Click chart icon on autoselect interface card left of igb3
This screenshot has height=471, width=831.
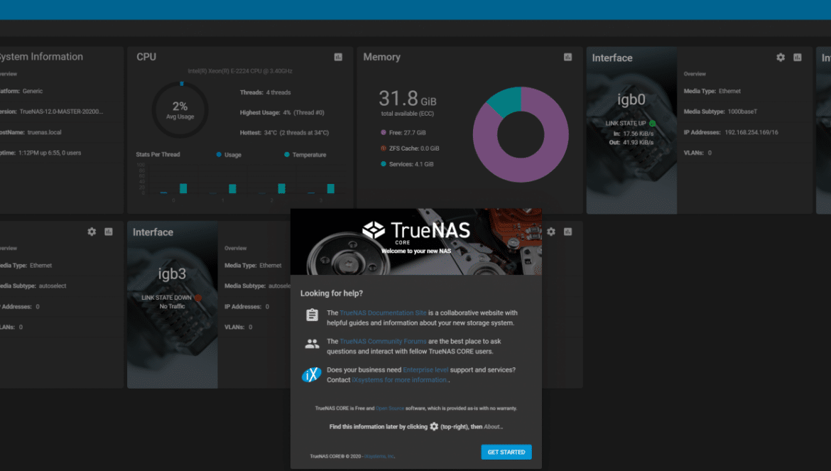tap(109, 232)
